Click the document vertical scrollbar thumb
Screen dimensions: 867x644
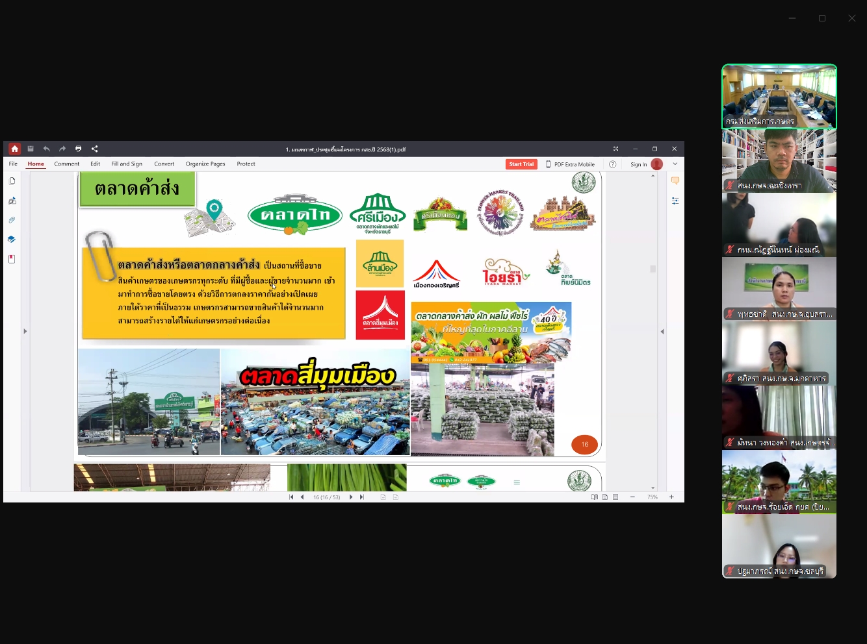(x=653, y=268)
